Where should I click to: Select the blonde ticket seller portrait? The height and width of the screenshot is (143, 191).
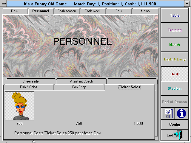19,106
